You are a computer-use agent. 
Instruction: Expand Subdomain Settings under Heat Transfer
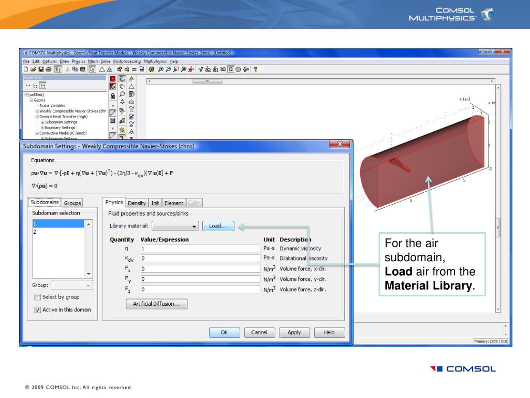point(42,122)
